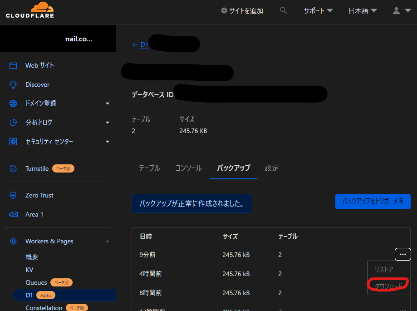Click the 8時間前 backup row date

click(151, 293)
